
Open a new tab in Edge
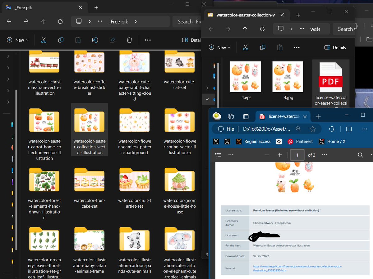(318, 116)
